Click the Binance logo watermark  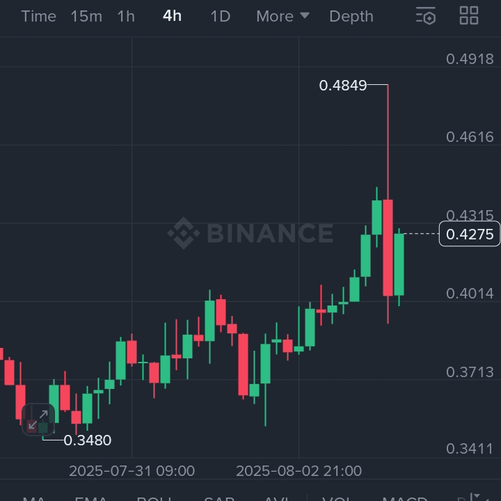coord(250,232)
